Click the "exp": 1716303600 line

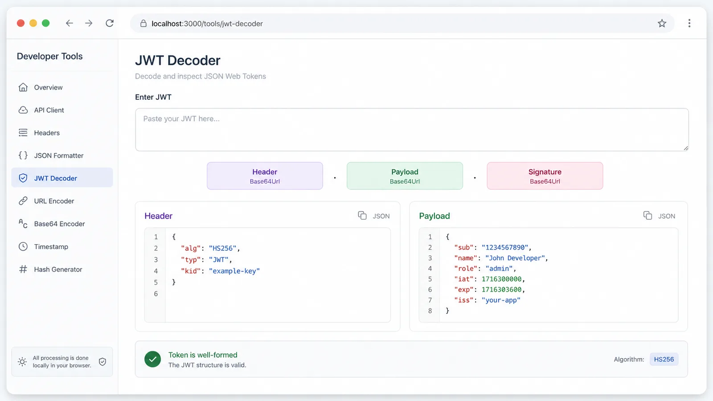pos(490,290)
